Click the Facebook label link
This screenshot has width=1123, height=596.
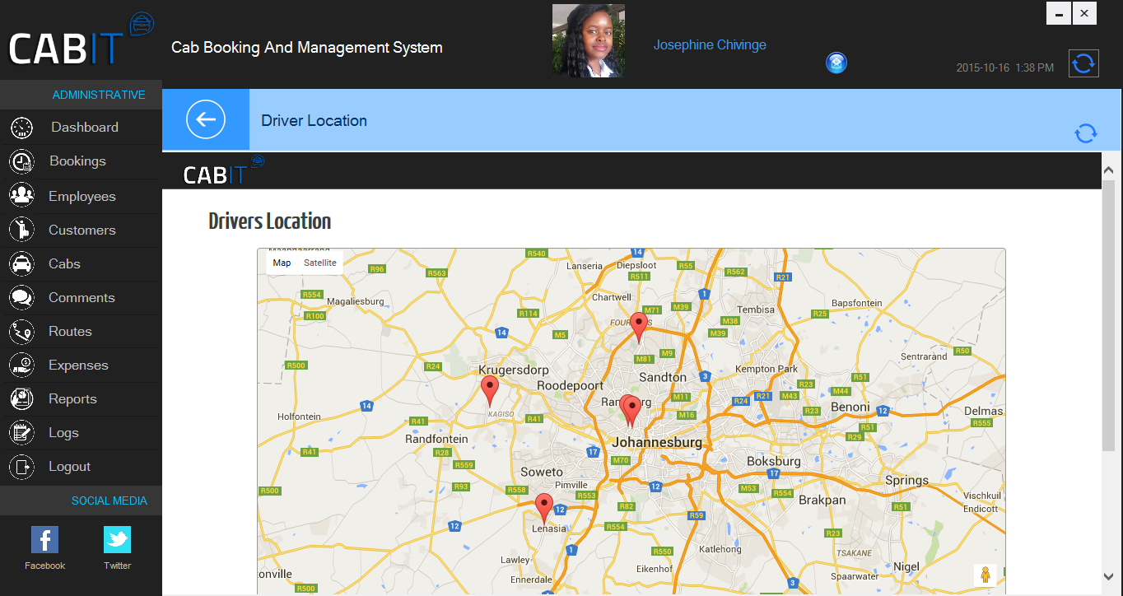[44, 566]
